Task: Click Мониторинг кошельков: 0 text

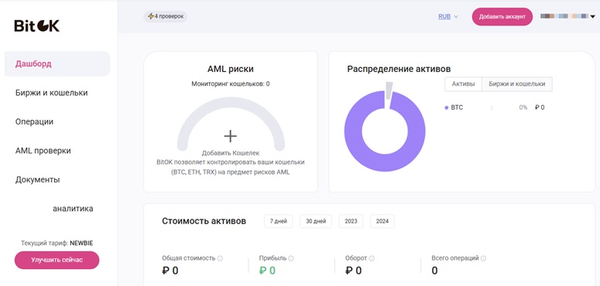Action: (x=231, y=83)
